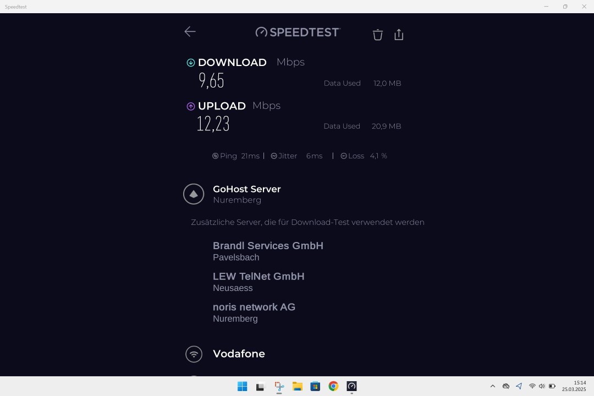Image resolution: width=594 pixels, height=396 pixels.
Task: Delete this result with the trash icon
Action: [377, 35]
